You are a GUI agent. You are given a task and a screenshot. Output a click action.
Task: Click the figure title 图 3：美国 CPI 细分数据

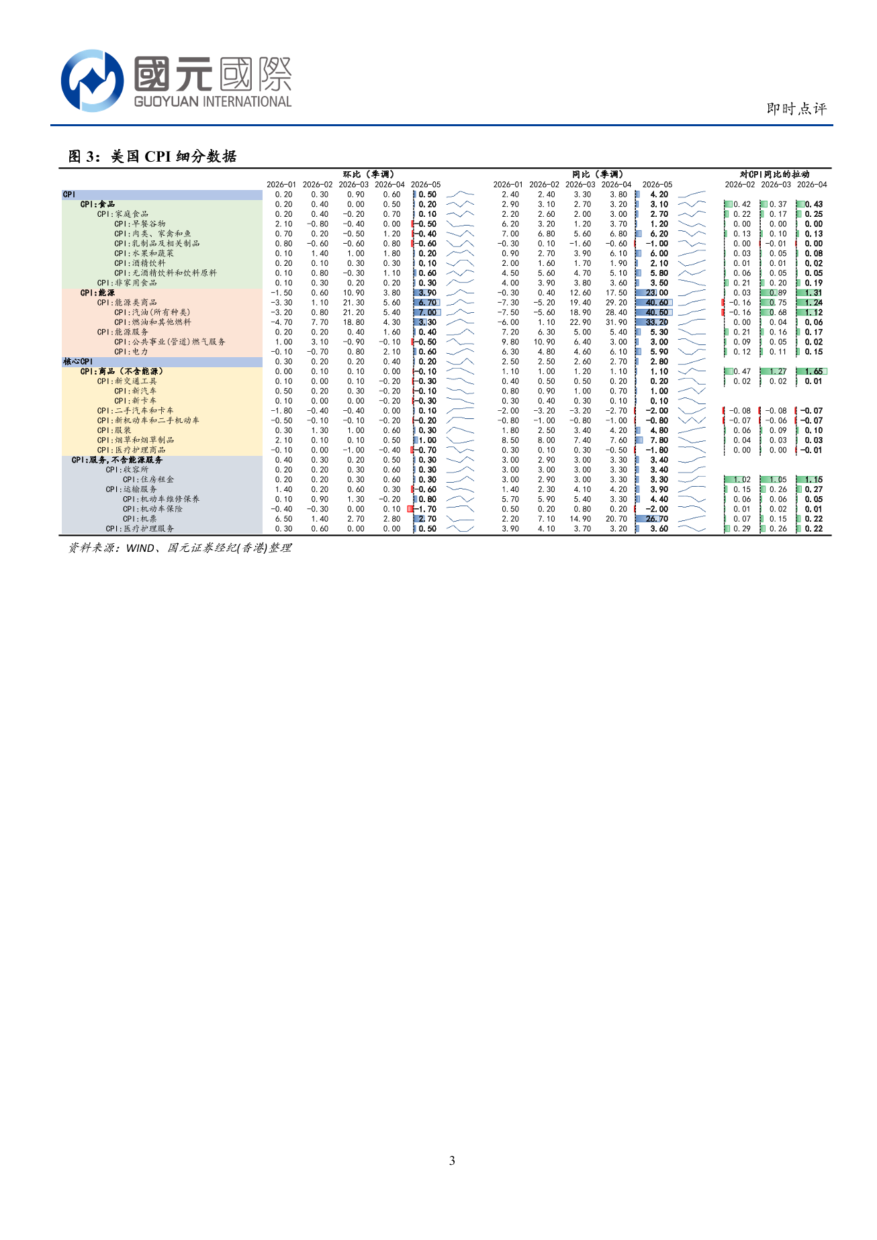click(152, 156)
